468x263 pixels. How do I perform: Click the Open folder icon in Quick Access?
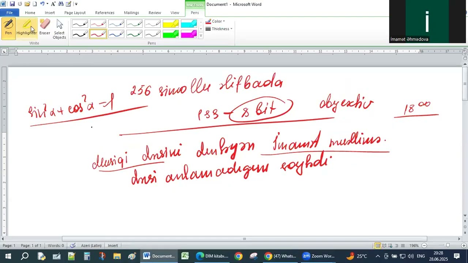tap(27, 4)
